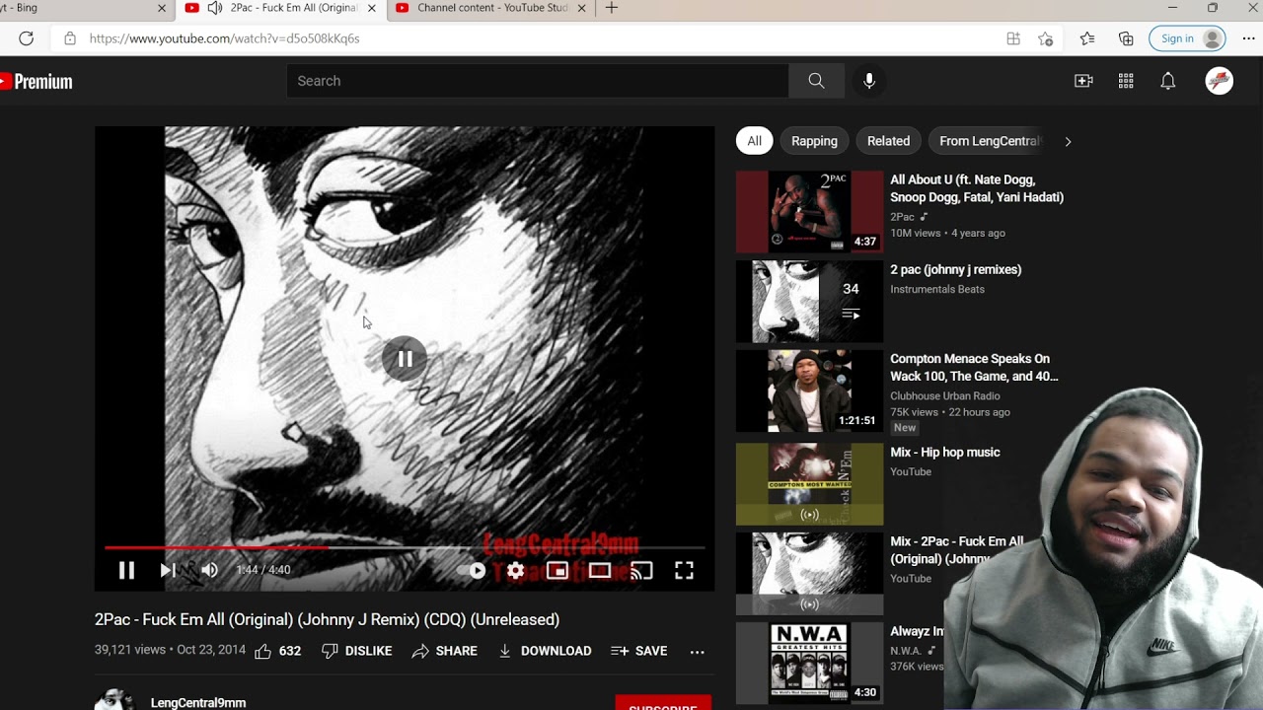Click the search magnifier button

tap(816, 81)
